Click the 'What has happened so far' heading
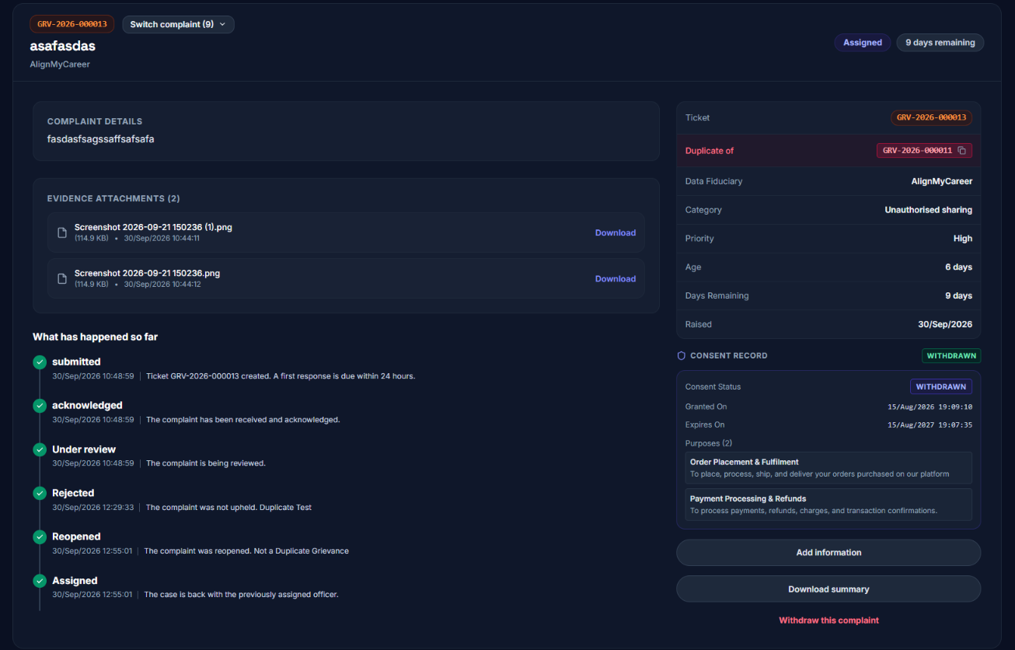Viewport: 1015px width, 650px height. click(x=96, y=337)
